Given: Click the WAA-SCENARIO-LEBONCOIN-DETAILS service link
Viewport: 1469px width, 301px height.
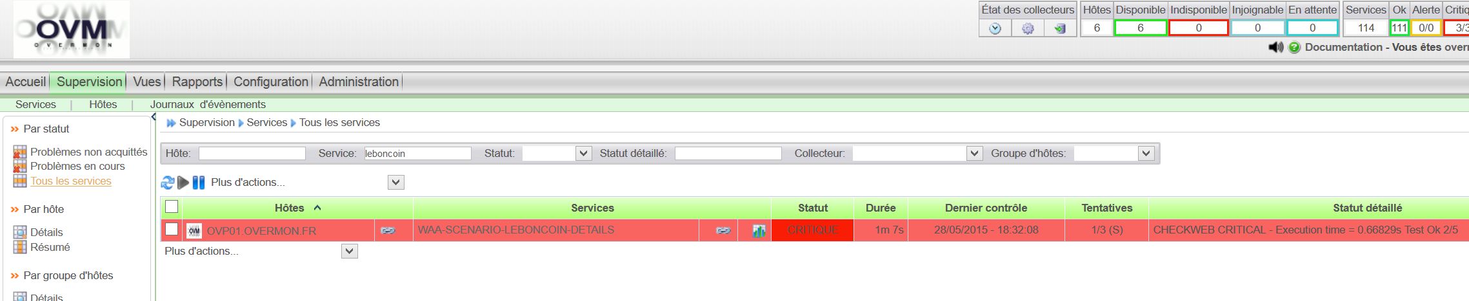Looking at the screenshot, I should click(515, 230).
